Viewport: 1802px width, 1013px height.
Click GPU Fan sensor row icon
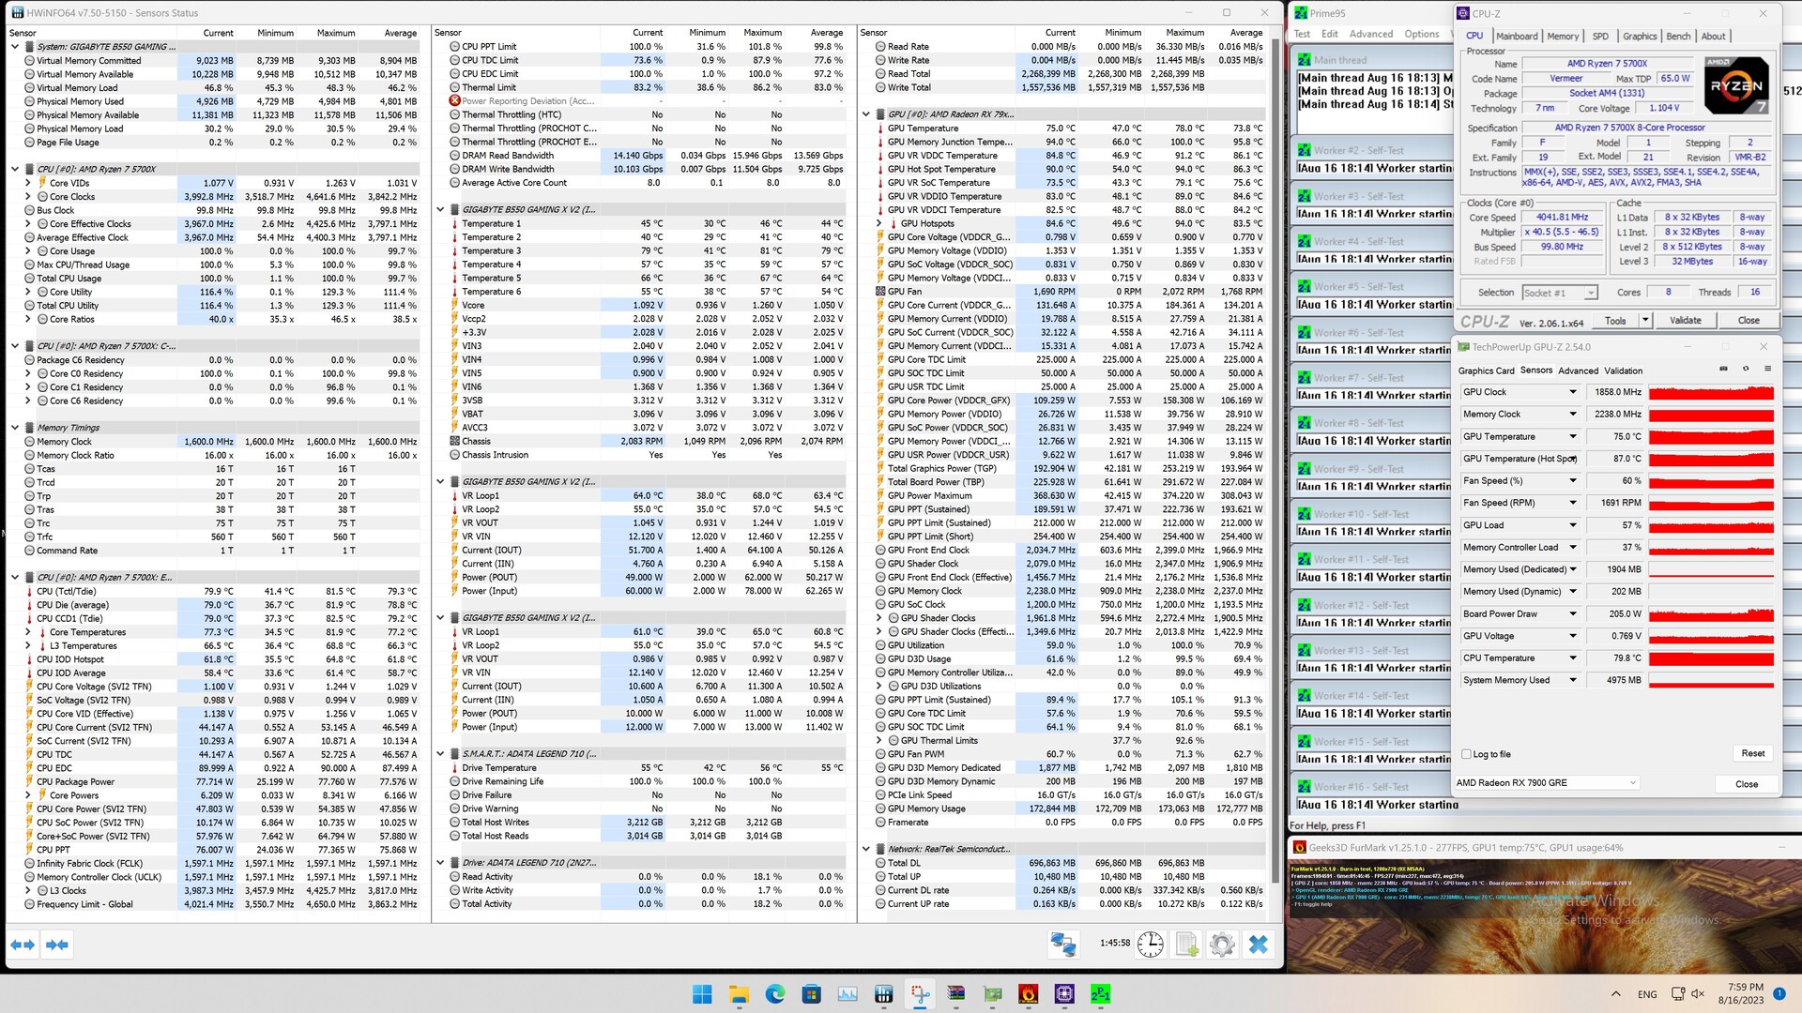[880, 292]
